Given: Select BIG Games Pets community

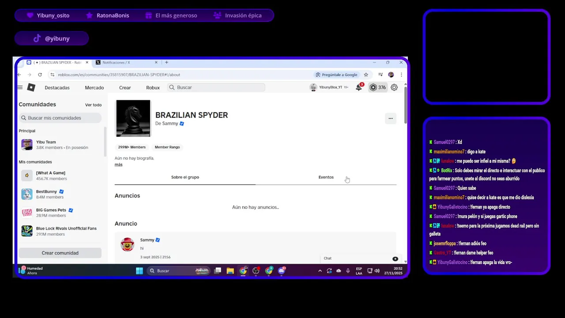Looking at the screenshot, I should [x=61, y=212].
